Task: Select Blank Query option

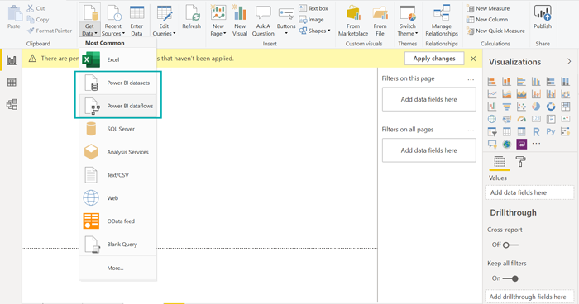Action: (x=117, y=245)
